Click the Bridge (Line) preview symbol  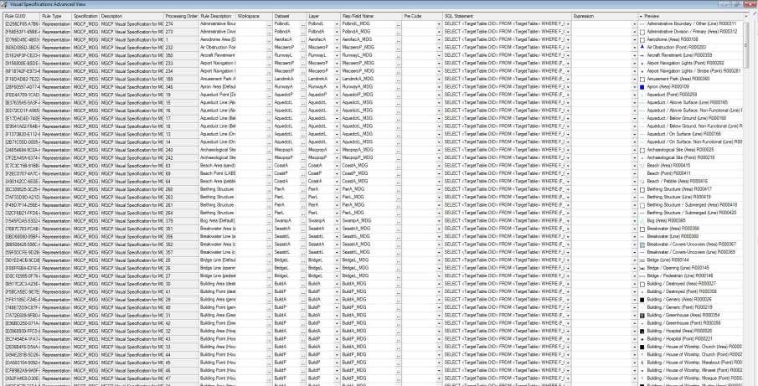tap(642, 260)
